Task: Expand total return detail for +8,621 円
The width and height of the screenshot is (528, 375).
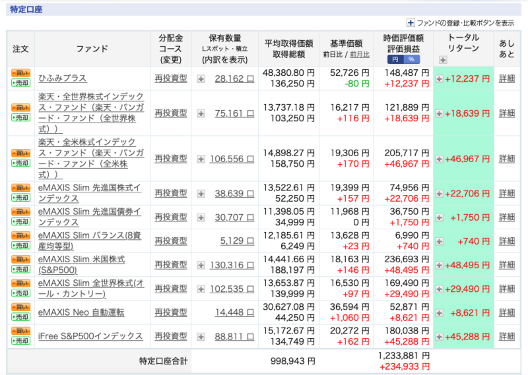Action: 439,313
